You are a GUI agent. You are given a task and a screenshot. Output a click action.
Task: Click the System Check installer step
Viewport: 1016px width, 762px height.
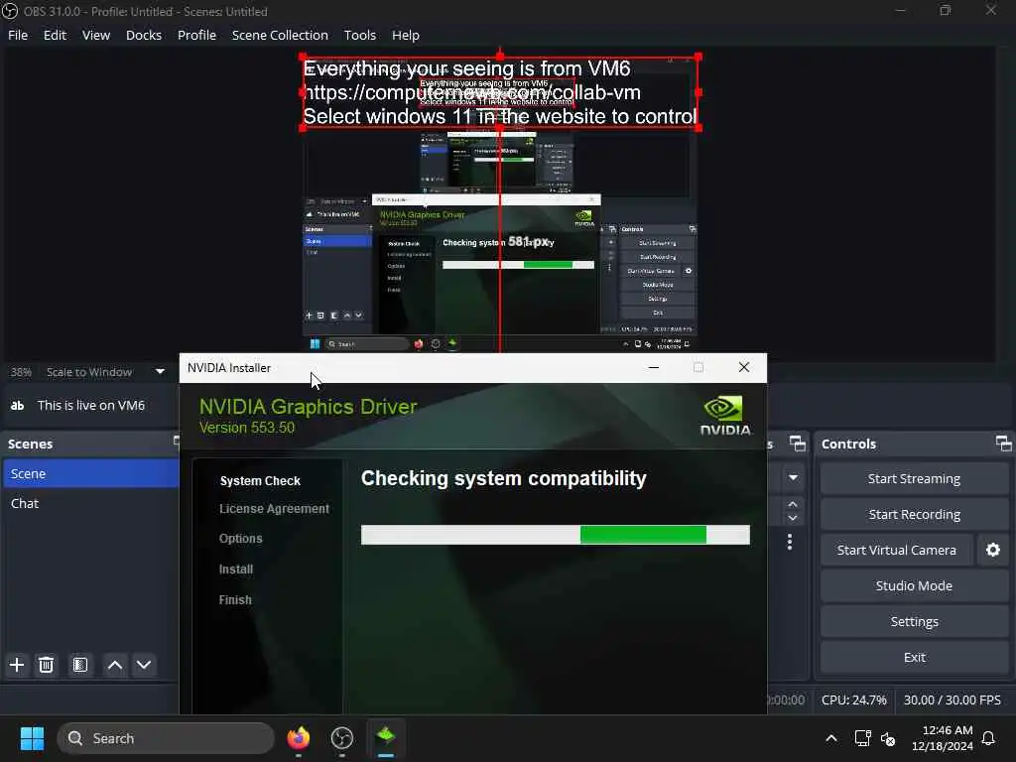(x=260, y=481)
